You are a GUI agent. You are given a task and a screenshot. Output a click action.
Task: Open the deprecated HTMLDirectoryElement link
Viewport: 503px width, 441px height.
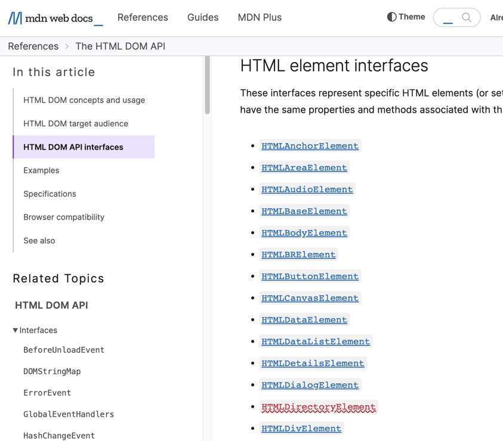point(319,407)
